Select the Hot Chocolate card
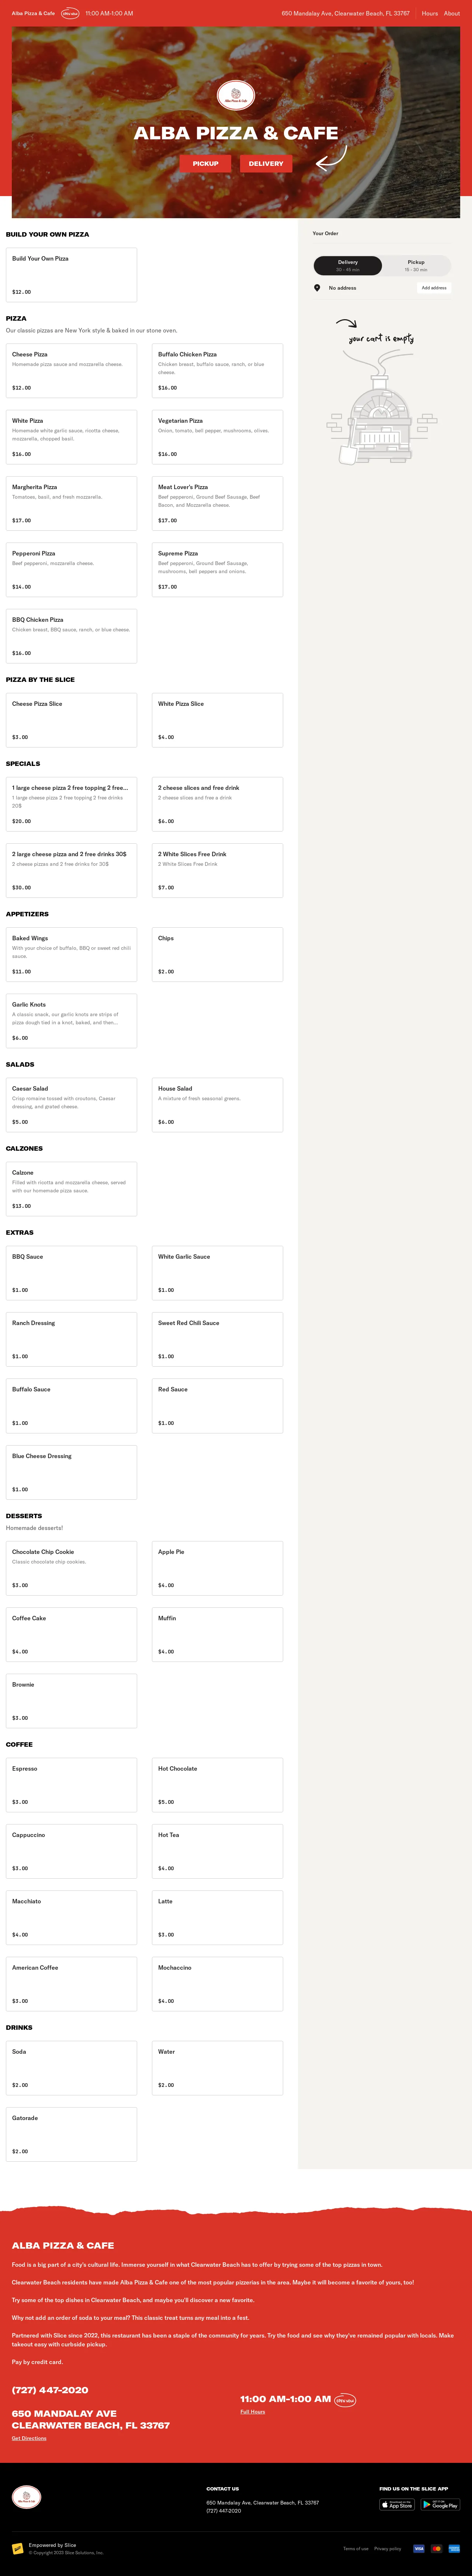 (217, 1785)
